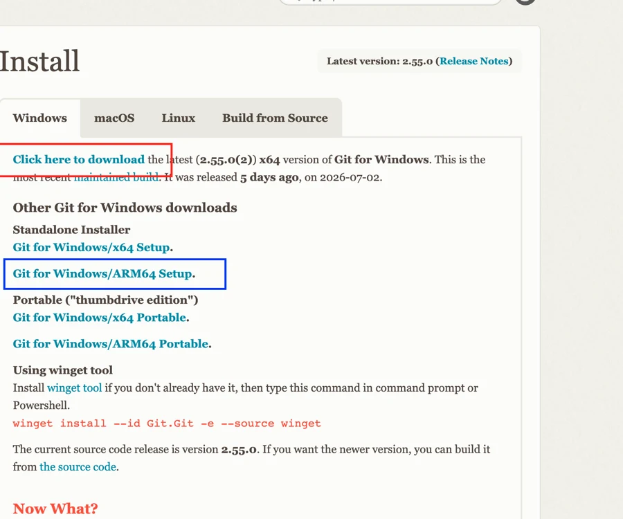Download Git for Windows/ARM64 Portable
The image size is (623, 519).
(x=111, y=344)
